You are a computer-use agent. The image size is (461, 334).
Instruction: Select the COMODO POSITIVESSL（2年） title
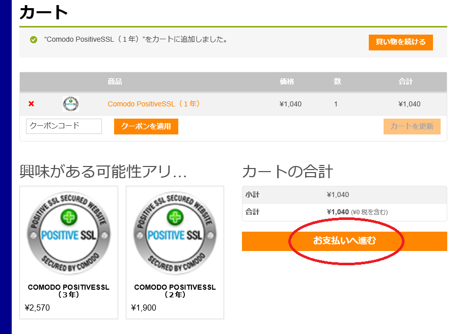pos(175,291)
